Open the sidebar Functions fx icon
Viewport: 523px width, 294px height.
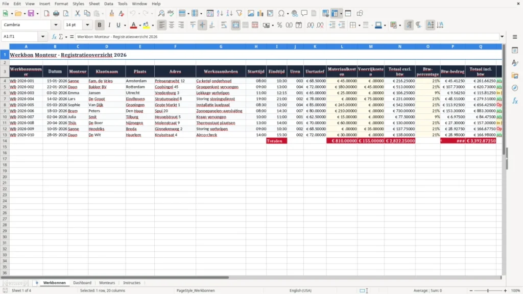(515, 101)
